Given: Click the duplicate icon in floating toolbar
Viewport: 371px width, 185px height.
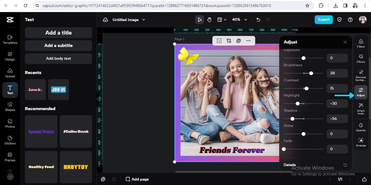Looking at the screenshot, I should [239, 41].
